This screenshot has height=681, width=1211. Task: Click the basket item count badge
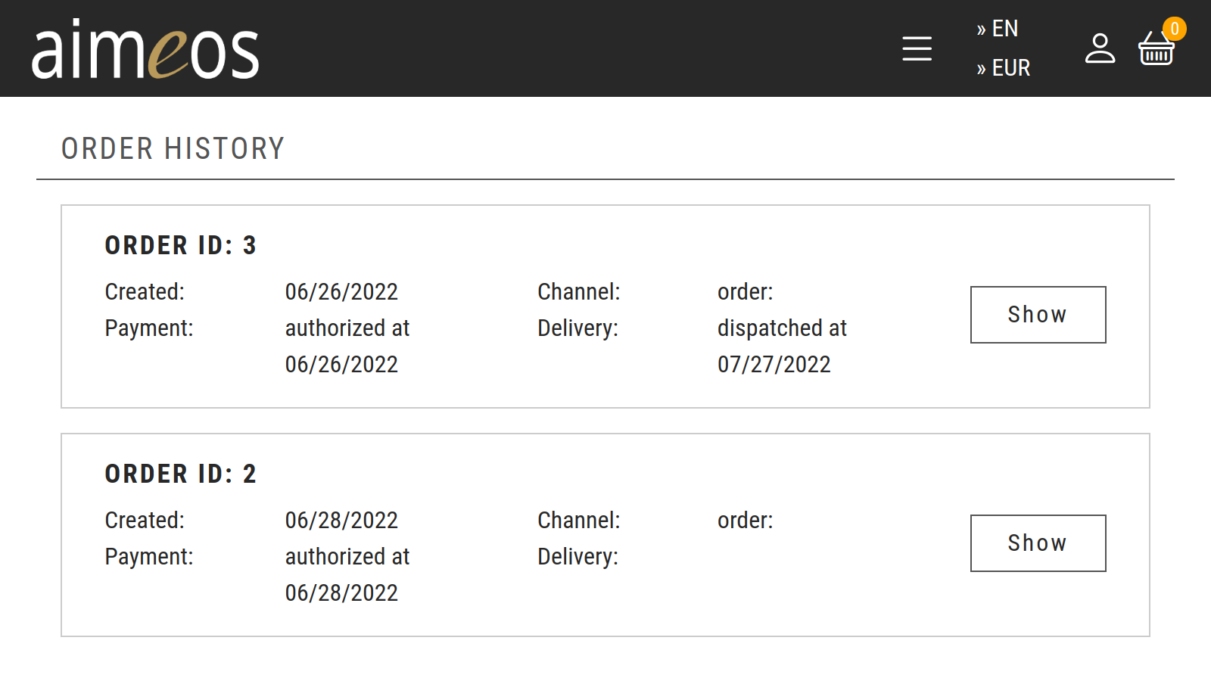(1174, 29)
